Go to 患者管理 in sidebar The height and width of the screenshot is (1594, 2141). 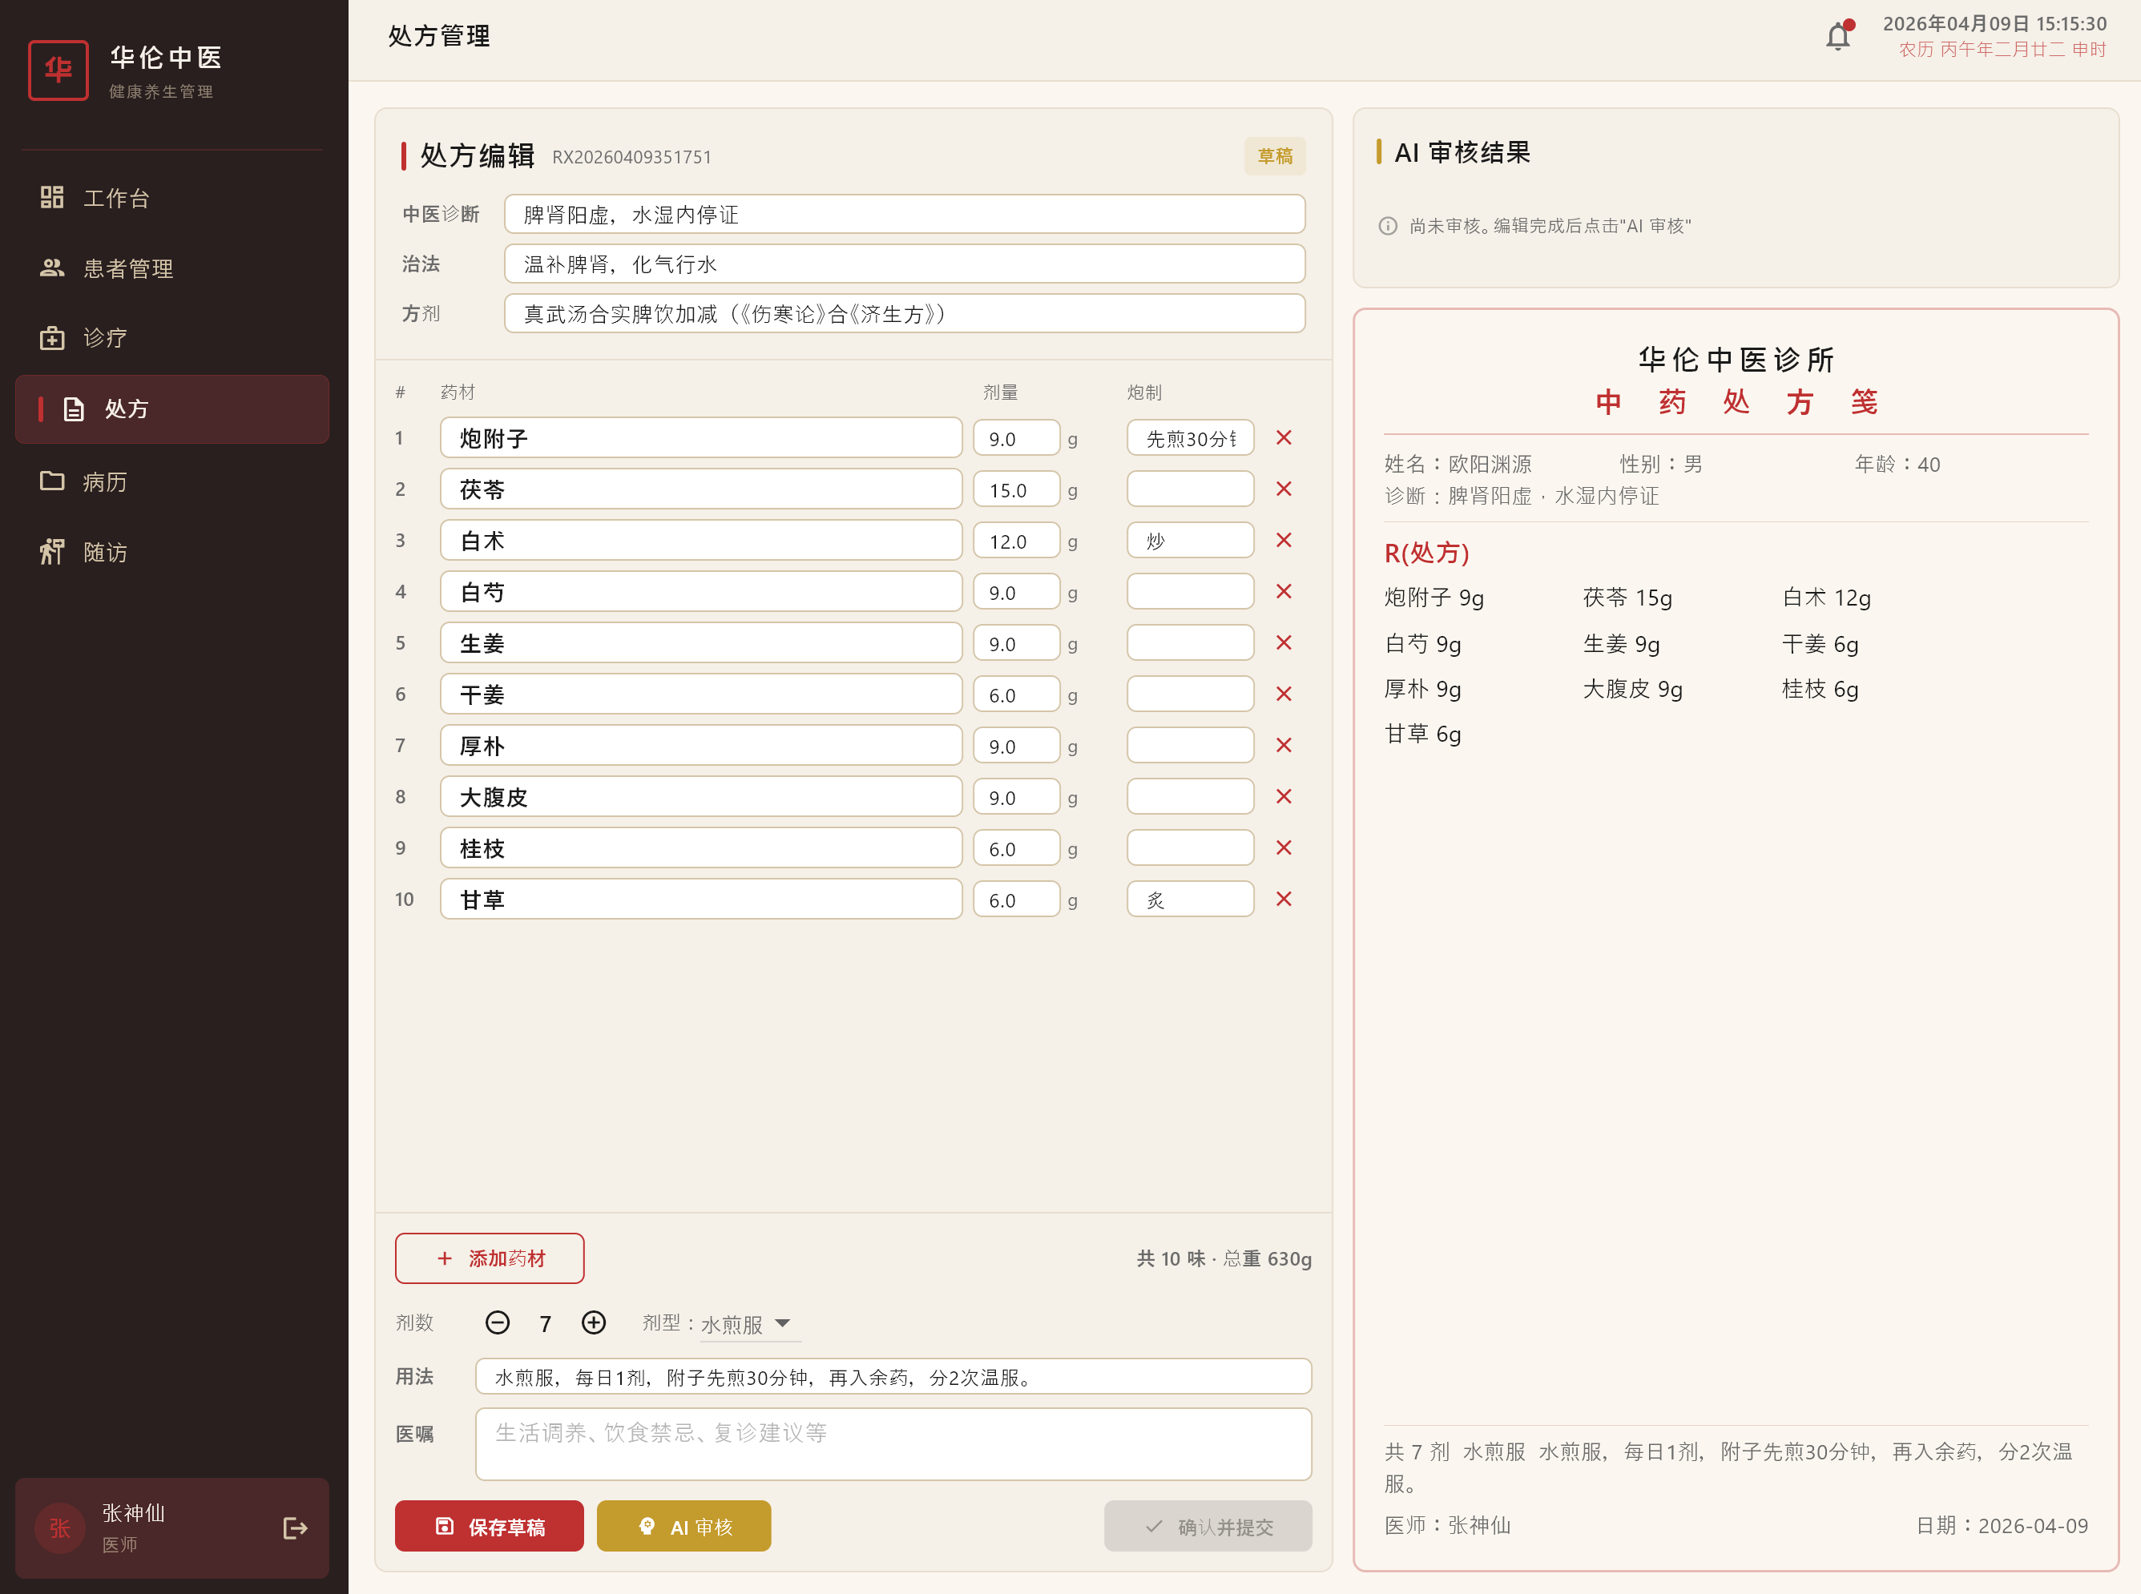127,268
